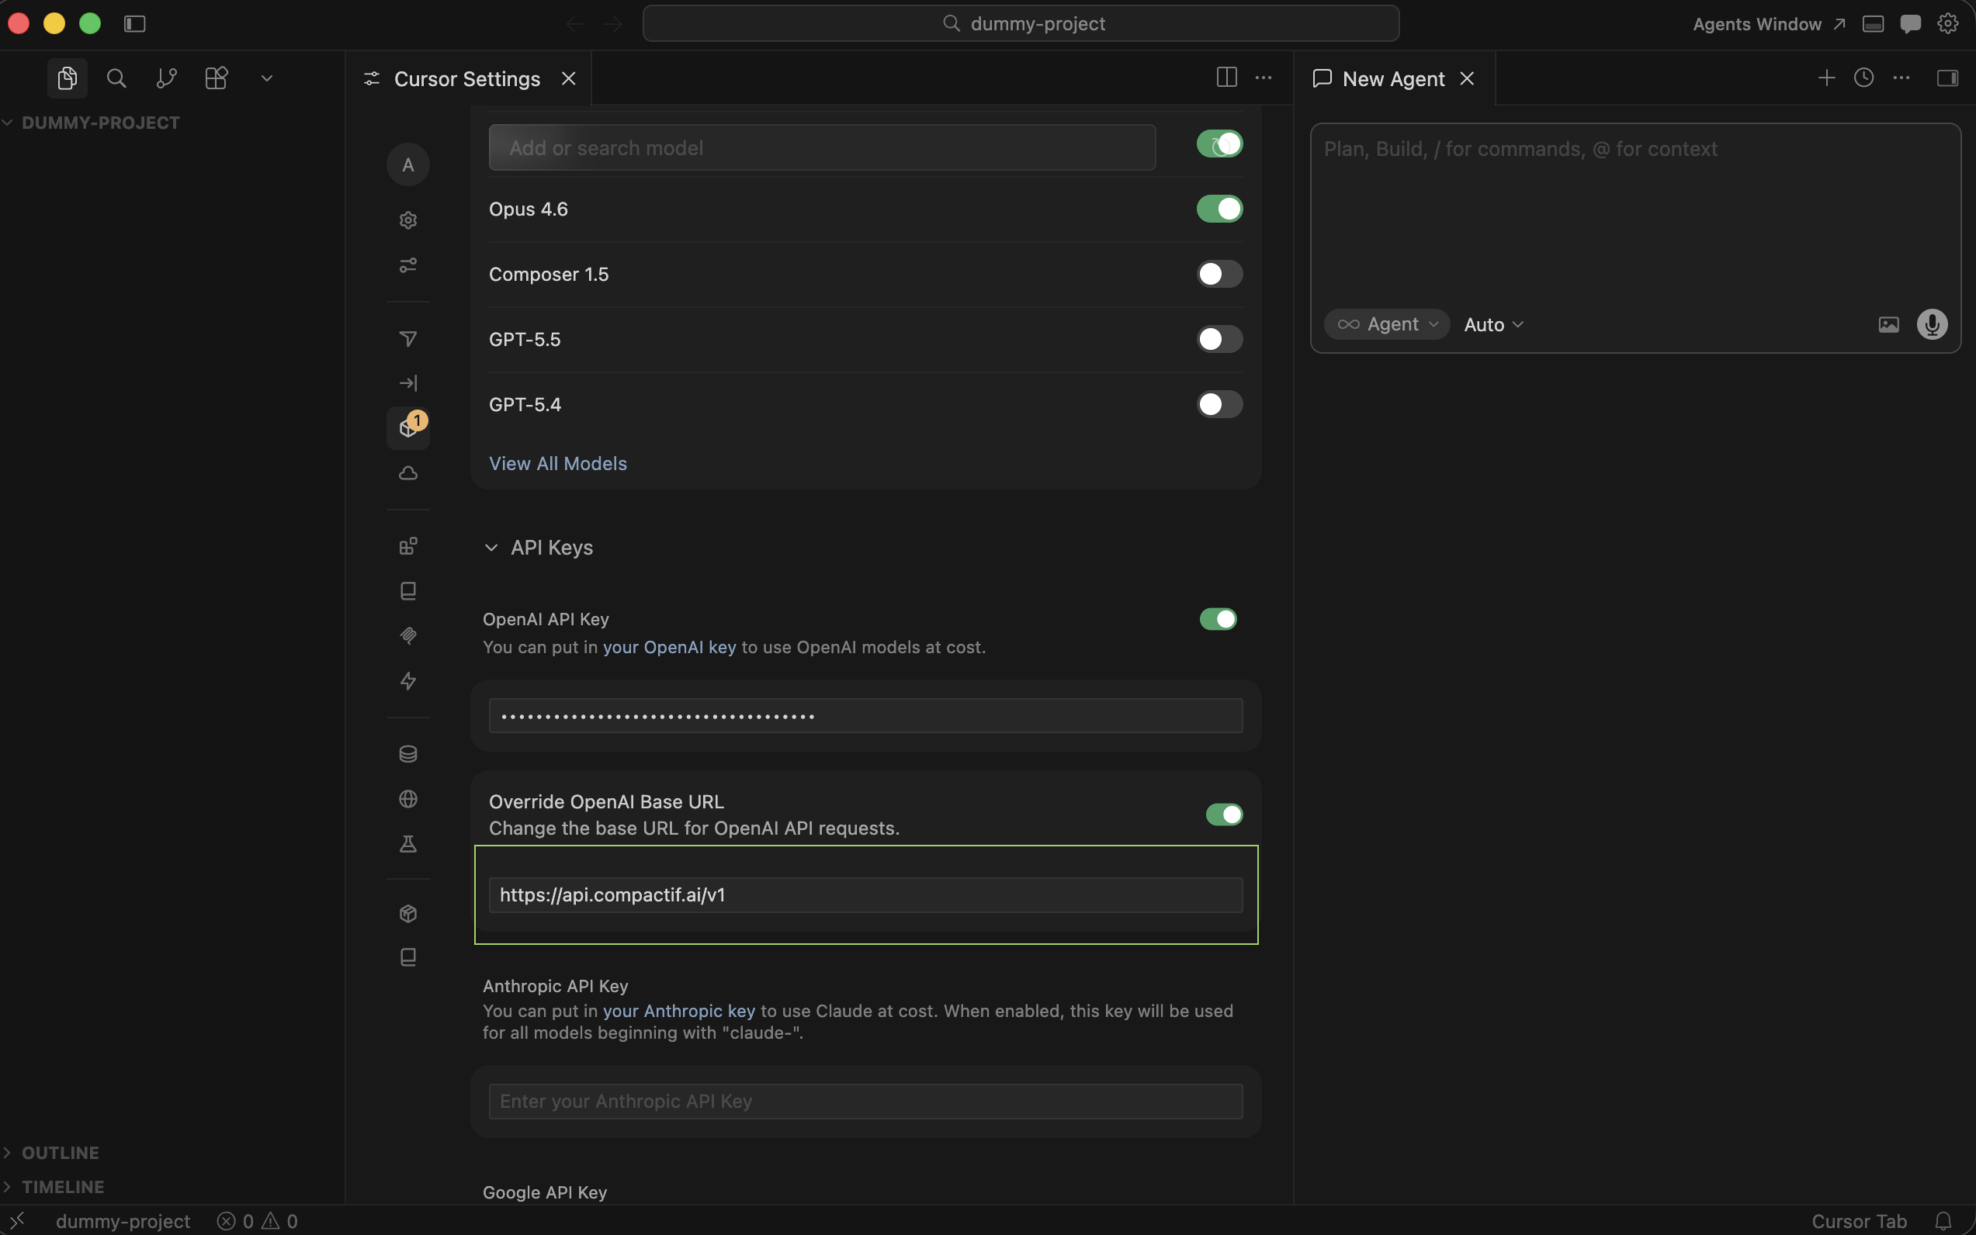
Task: Turn off Override OpenAI Base URL toggle
Action: pos(1224,815)
